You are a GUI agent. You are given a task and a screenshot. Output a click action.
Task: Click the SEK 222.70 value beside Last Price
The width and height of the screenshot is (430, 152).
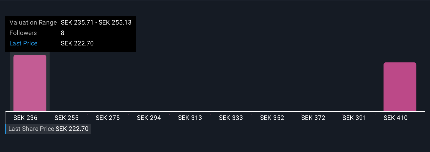click(x=77, y=43)
